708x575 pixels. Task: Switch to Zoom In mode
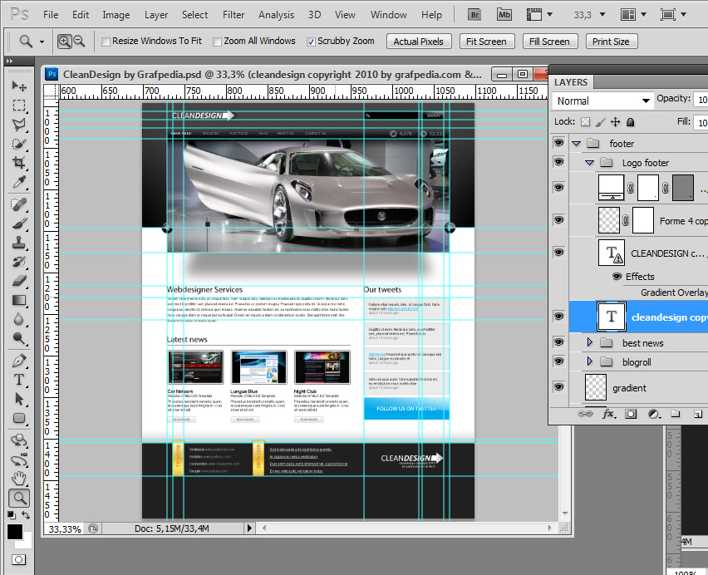pyautogui.click(x=65, y=42)
